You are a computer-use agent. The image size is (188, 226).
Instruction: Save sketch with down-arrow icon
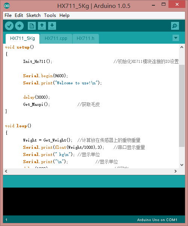pos(52,26)
